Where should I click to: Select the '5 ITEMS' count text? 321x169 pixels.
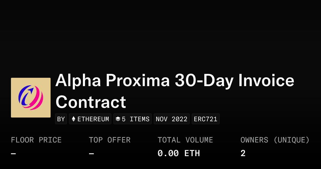pos(136,119)
